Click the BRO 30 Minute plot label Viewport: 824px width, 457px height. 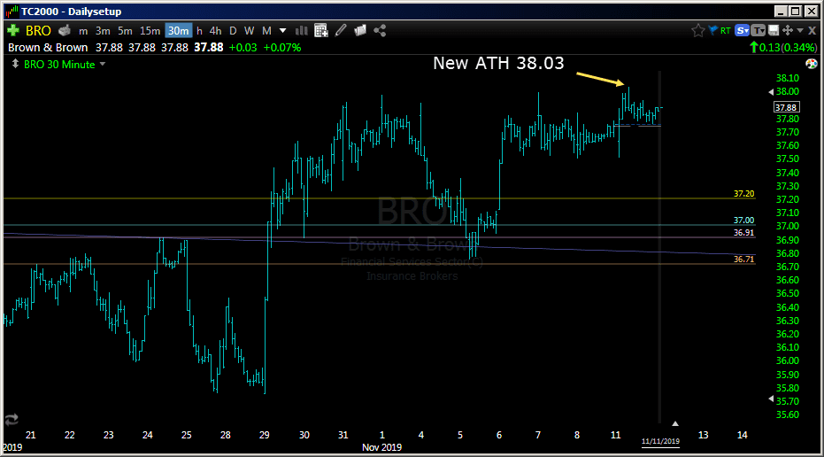59,65
